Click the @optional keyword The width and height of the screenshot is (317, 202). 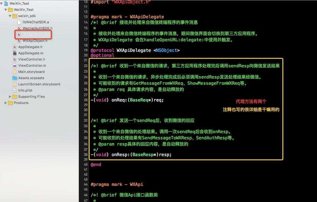pyautogui.click(x=102, y=55)
